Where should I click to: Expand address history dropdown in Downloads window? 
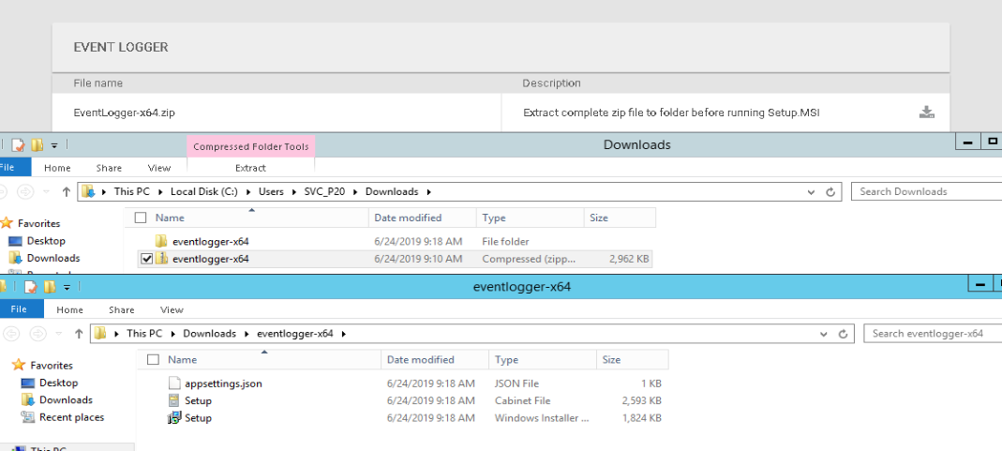(x=812, y=191)
